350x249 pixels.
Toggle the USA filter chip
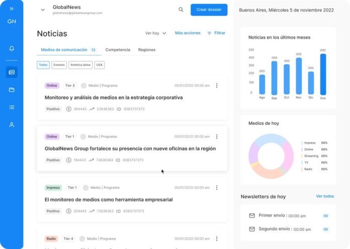click(x=100, y=65)
